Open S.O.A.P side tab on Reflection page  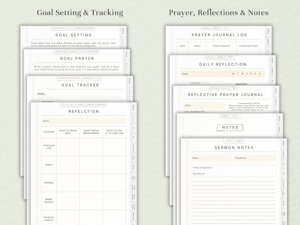(x=133, y=147)
